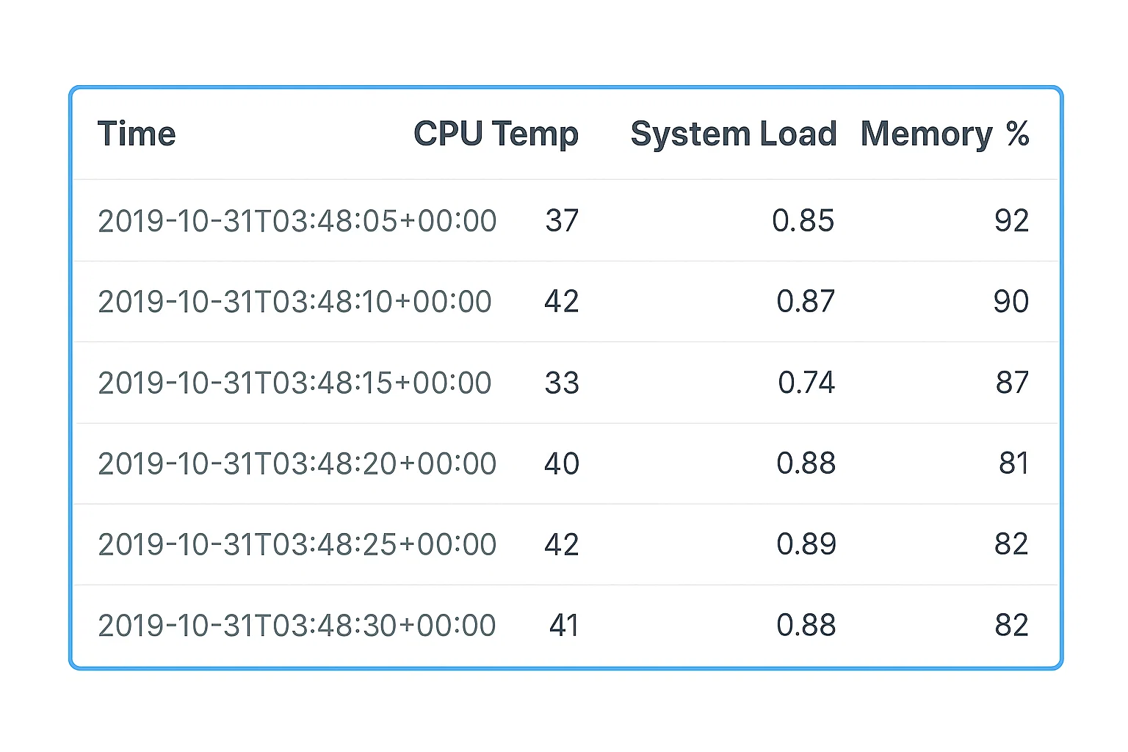Image resolution: width=1128 pixels, height=752 pixels.
Task: Select timestamp 2019-10-31T03:48:10+00:00
Action: [294, 302]
